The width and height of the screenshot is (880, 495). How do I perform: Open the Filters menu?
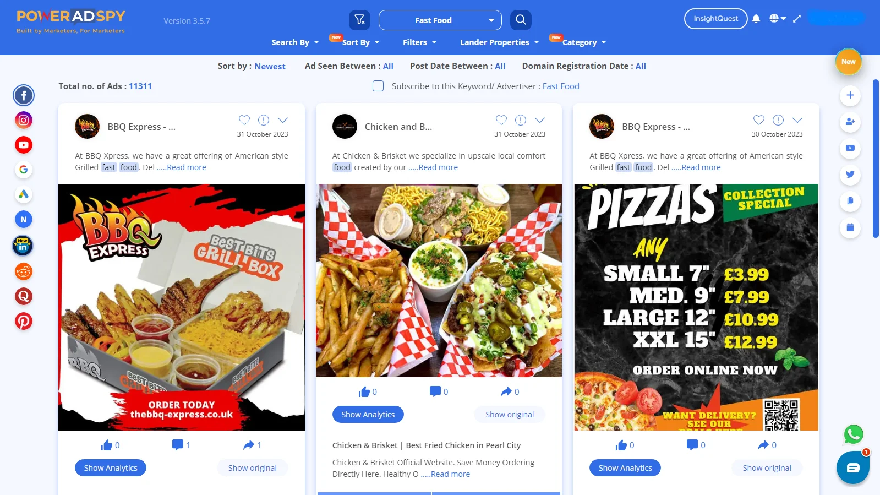[419, 42]
